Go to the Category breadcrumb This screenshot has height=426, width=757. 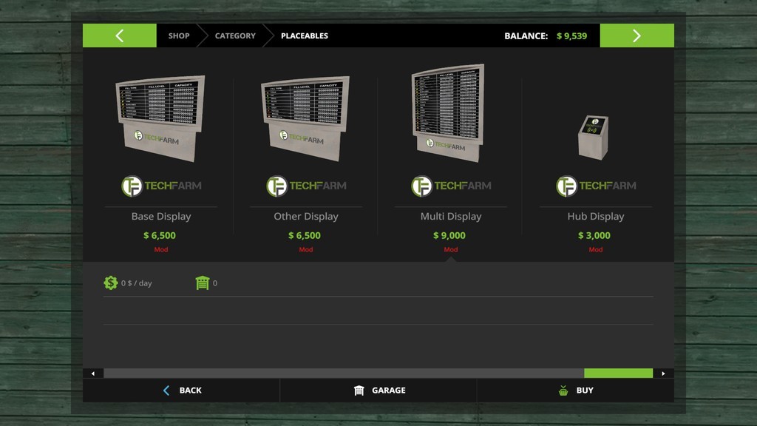point(235,35)
